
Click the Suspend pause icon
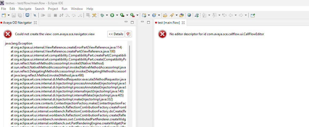pyautogui.click(x=49, y=15)
